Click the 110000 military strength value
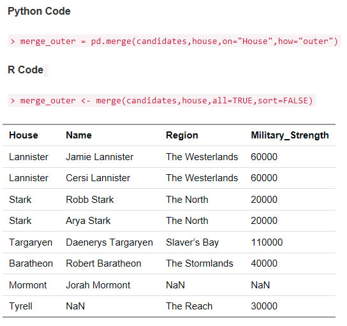 [267, 242]
